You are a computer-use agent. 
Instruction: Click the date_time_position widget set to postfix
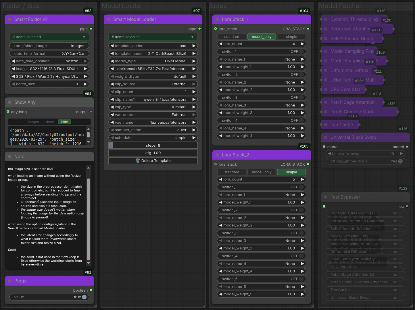click(49, 61)
